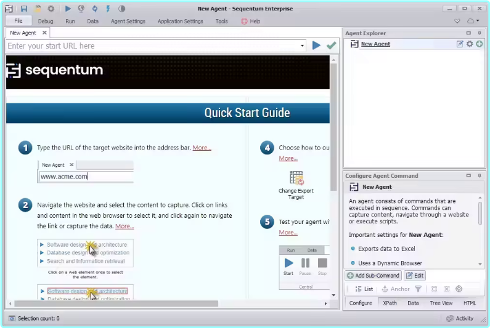Image resolution: width=490 pixels, height=328 pixels.
Task: Click the edit icon next to New Agent
Action: [x=460, y=44]
